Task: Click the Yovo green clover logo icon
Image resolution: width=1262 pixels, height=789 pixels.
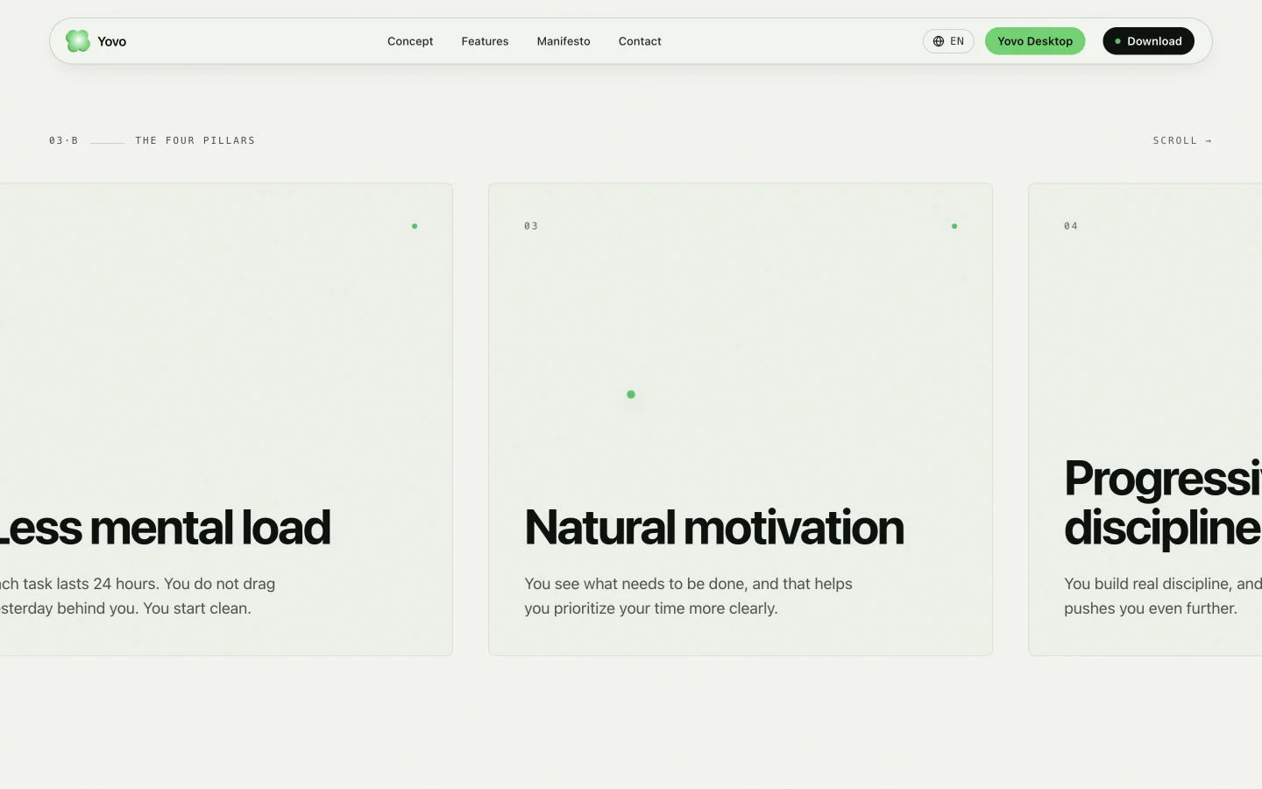Action: [78, 41]
